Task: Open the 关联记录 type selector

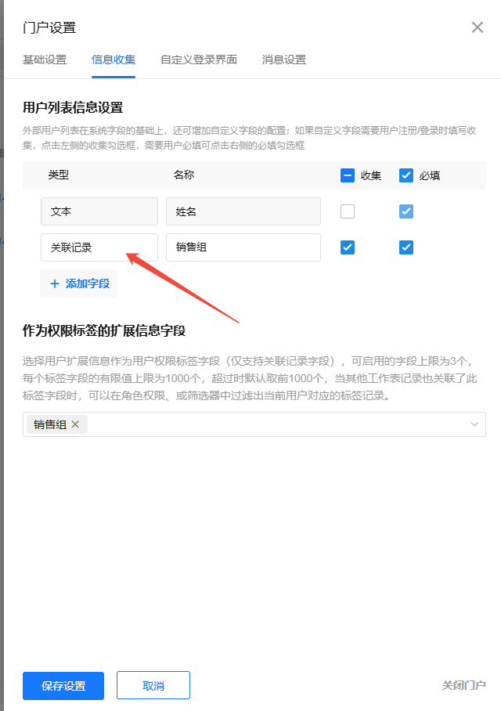Action: click(99, 247)
